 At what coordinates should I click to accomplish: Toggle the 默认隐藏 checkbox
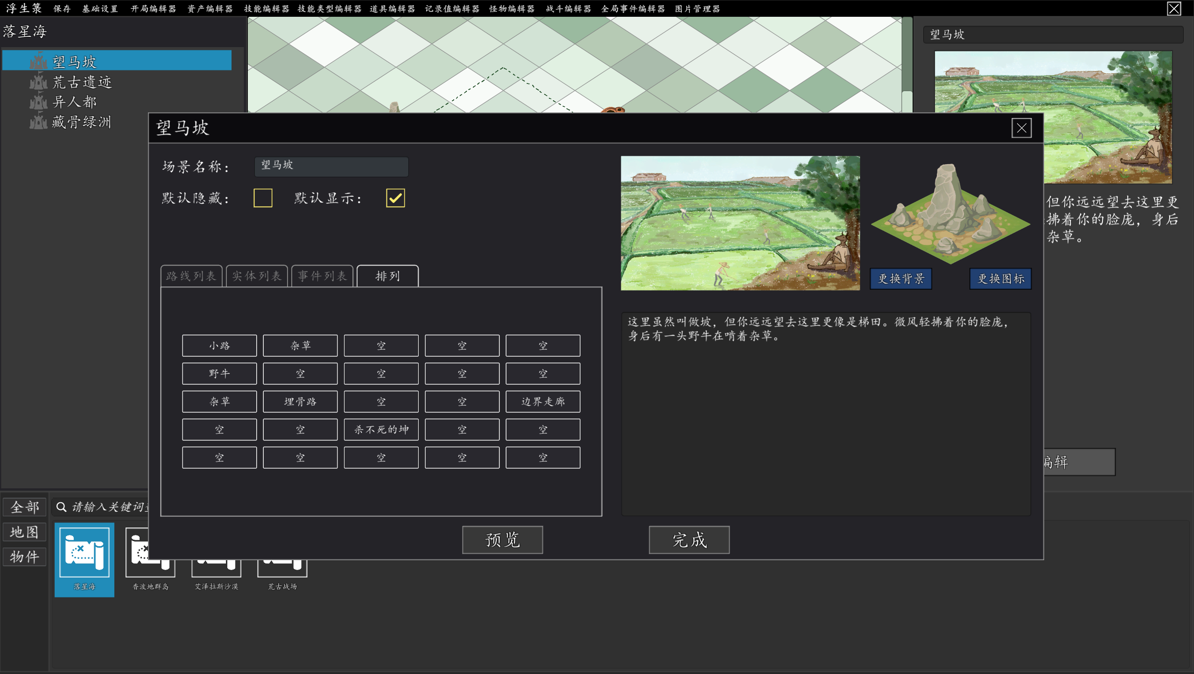pyautogui.click(x=263, y=198)
